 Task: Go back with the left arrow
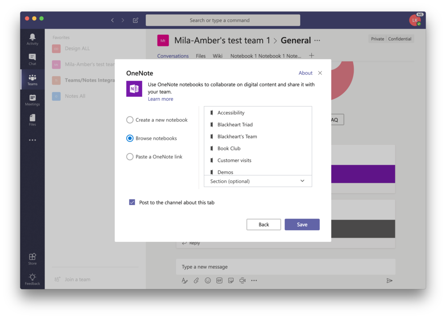click(113, 20)
